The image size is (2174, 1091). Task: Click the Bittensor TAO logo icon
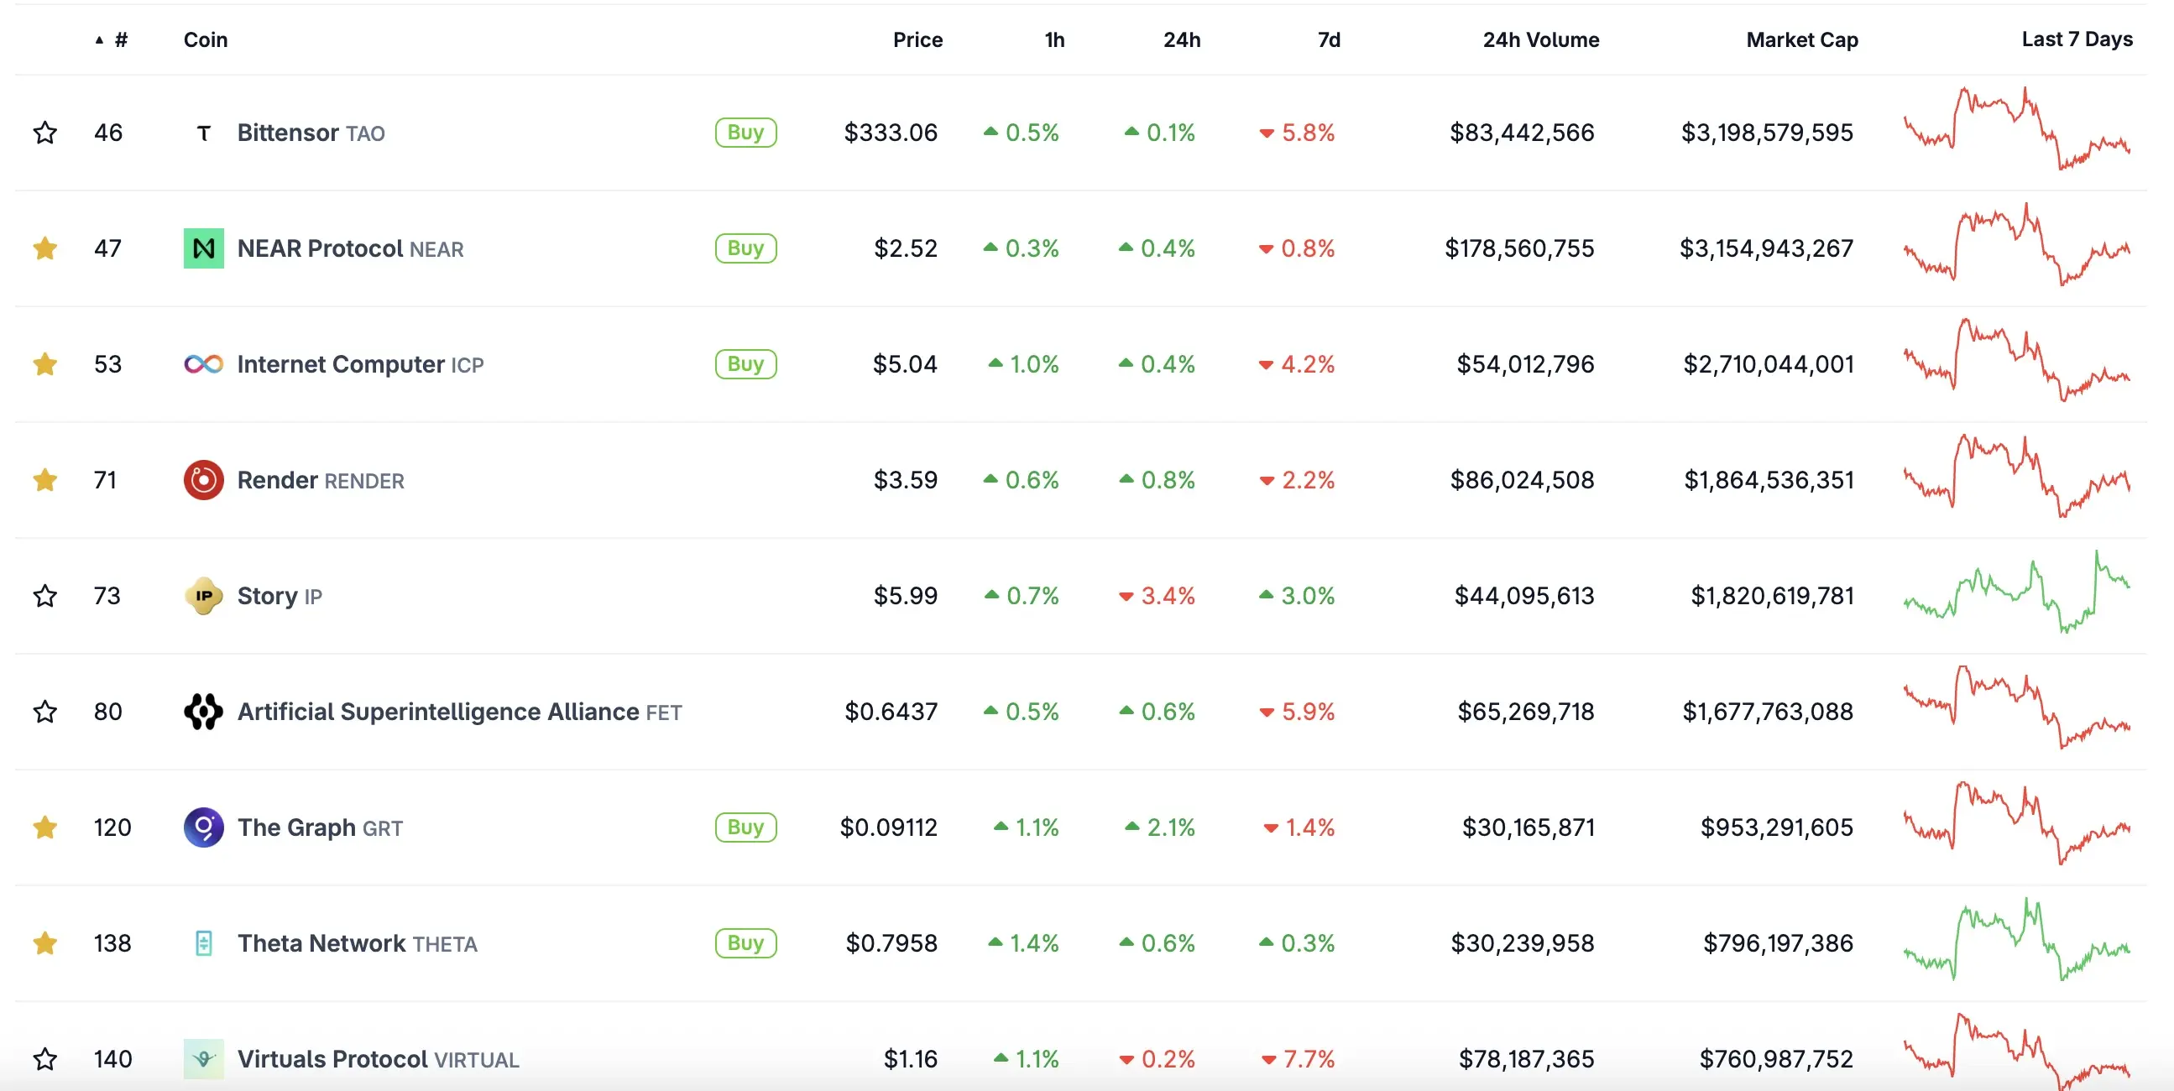tap(203, 133)
